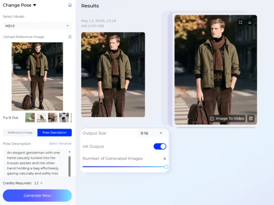The width and height of the screenshot is (274, 205).
Task: Expand the Credits Required 12 chevron
Action: pos(42,183)
